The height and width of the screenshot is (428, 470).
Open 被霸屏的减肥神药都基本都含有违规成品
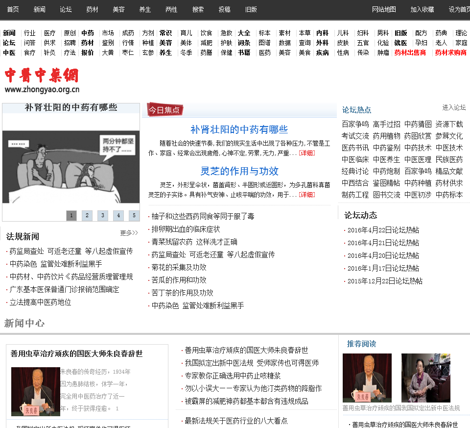[246, 402]
